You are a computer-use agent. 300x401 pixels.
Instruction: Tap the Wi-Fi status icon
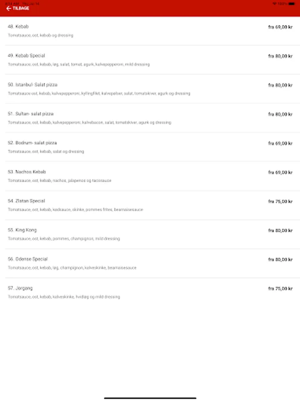point(274,3)
